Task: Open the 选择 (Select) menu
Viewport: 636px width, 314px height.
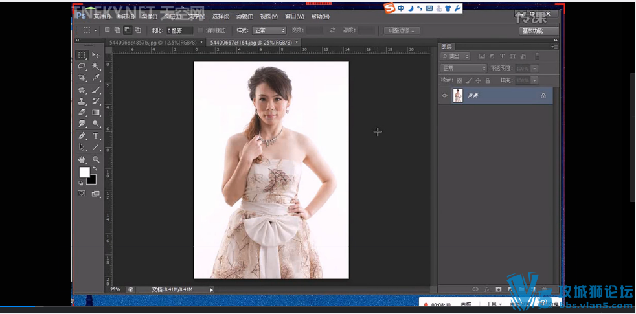Action: tap(221, 17)
